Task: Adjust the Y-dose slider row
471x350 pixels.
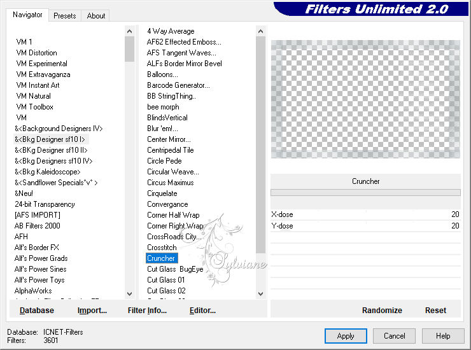Action: pos(365,226)
